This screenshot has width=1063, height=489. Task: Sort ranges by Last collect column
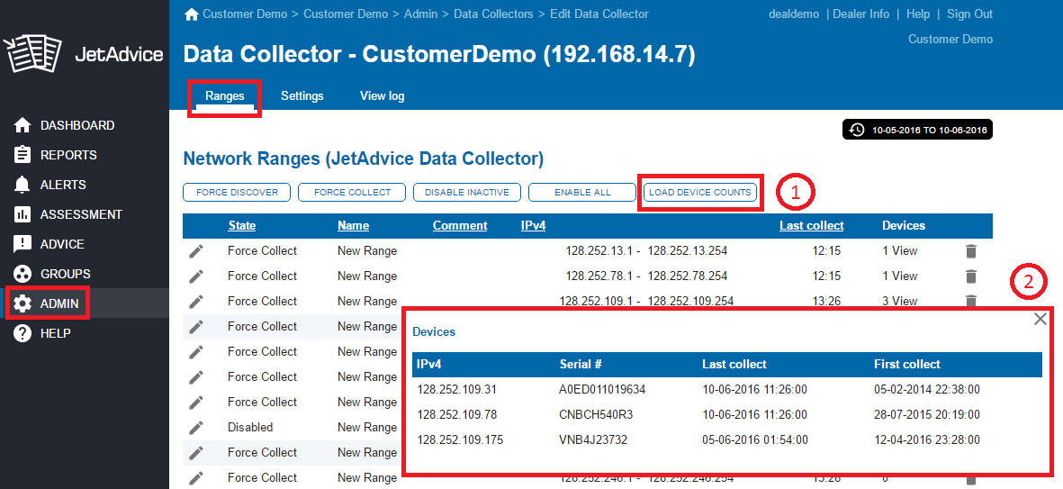(x=811, y=225)
